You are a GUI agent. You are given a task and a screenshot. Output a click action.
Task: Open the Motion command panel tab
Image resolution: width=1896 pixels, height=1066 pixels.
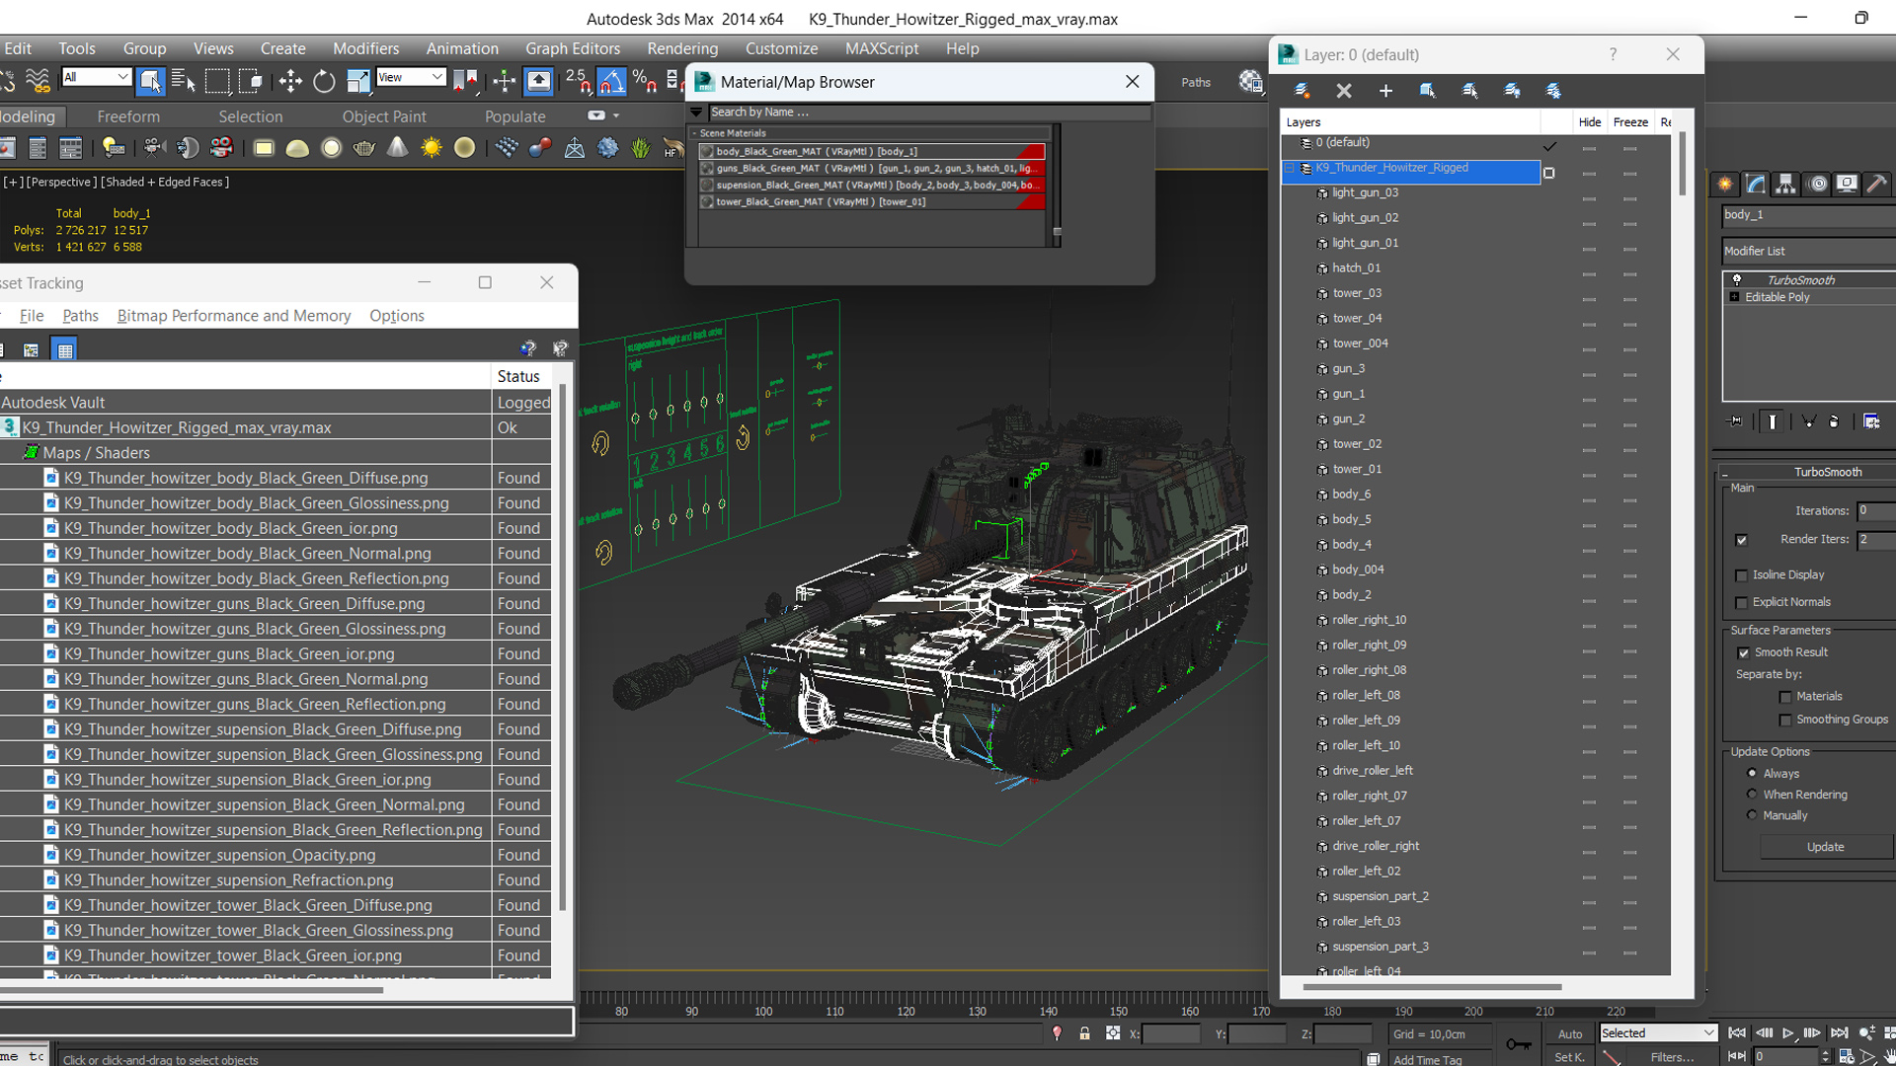pos(1817,184)
